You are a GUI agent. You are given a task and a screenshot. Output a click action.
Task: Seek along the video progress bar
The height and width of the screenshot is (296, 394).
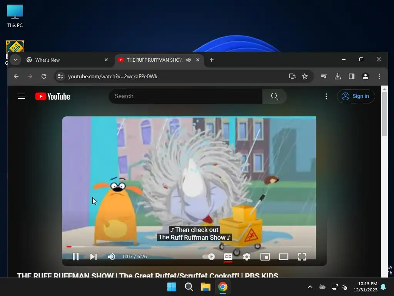[189, 247]
